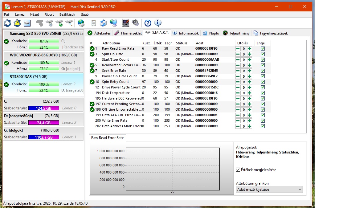The height and width of the screenshot is (208, 355).
Task: Click the disk with magnifier toolbar icon
Action: pos(69,23)
